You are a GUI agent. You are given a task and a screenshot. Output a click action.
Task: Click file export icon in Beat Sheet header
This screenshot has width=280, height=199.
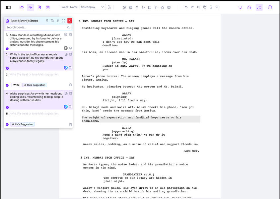click(x=52, y=21)
